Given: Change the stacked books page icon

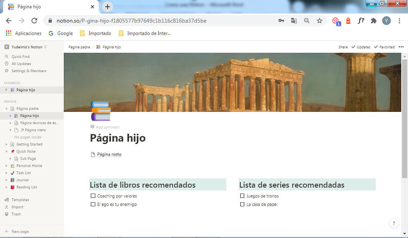Looking at the screenshot, I should [x=101, y=111].
